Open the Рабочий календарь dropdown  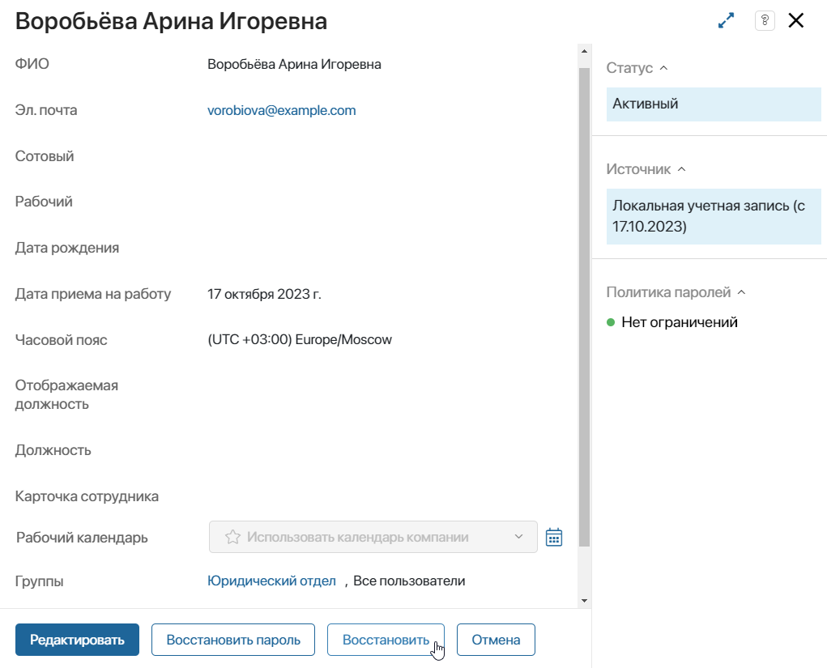[x=373, y=538]
